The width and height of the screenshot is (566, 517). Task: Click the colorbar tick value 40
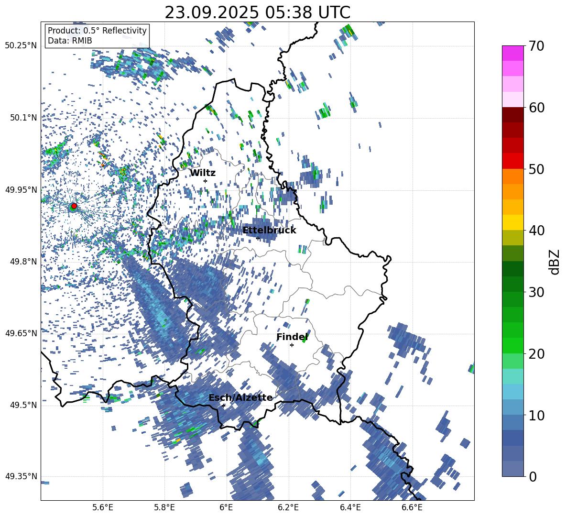536,231
